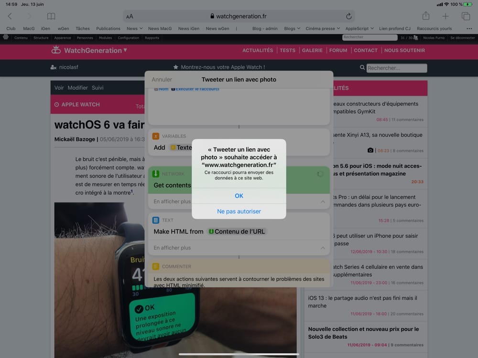Tap the site Rechercher search field
The image size is (478, 358).
(396, 68)
